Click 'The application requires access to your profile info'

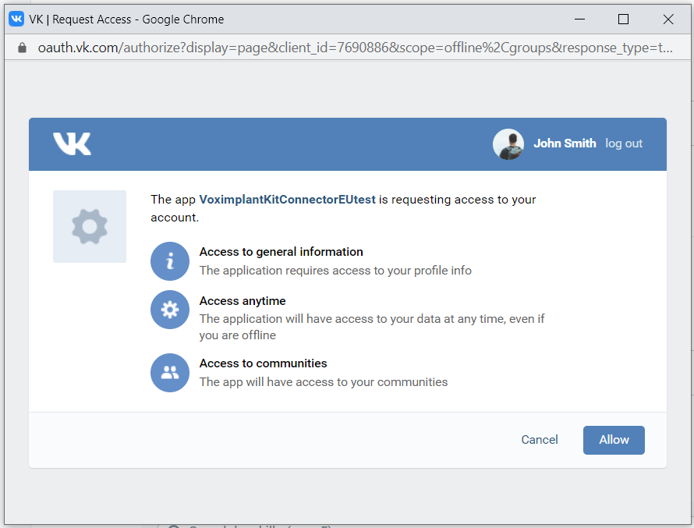click(335, 270)
